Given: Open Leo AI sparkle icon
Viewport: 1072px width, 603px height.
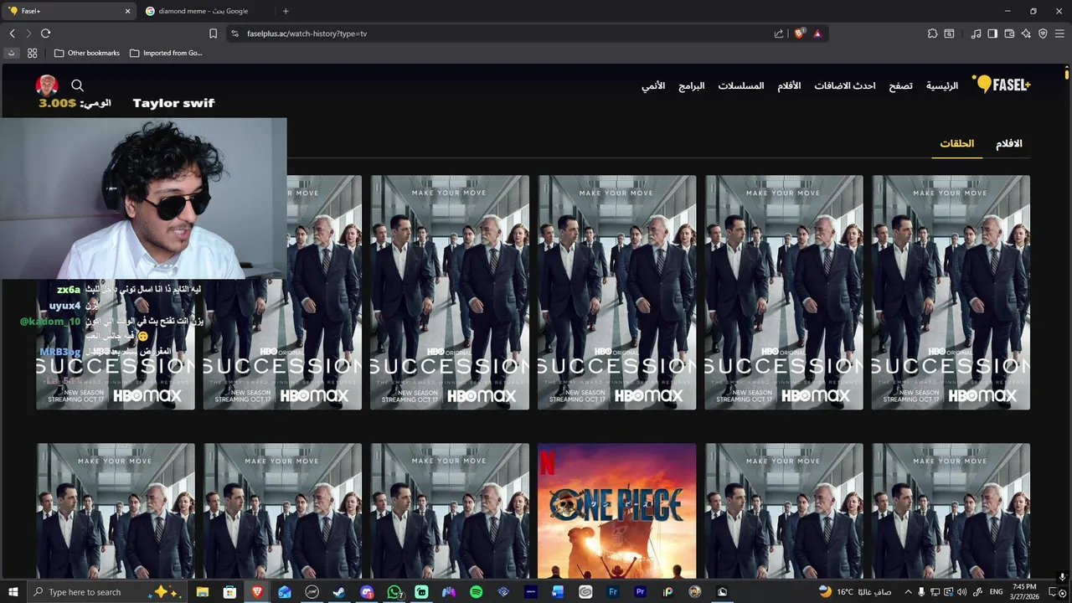Looking at the screenshot, I should (x=1026, y=33).
